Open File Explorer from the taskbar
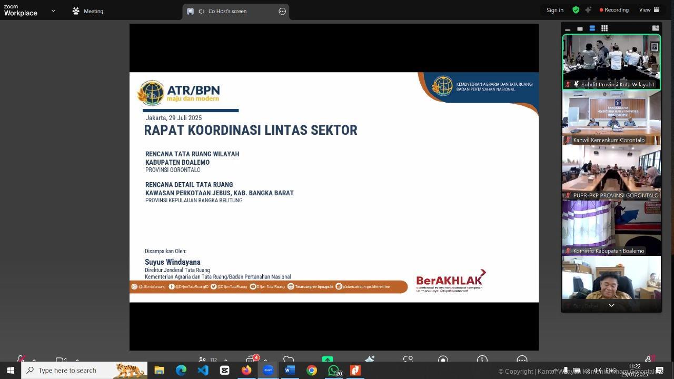 pos(159,371)
